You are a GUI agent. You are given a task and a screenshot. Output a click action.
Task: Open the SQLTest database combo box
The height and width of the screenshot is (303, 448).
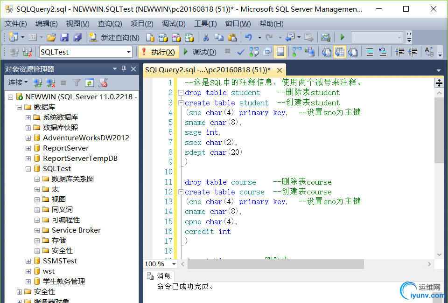[x=86, y=52]
